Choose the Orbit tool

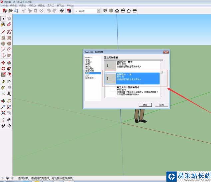click(x=3, y=101)
